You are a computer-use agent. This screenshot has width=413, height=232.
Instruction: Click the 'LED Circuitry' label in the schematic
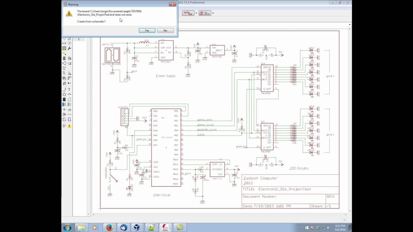click(x=299, y=168)
